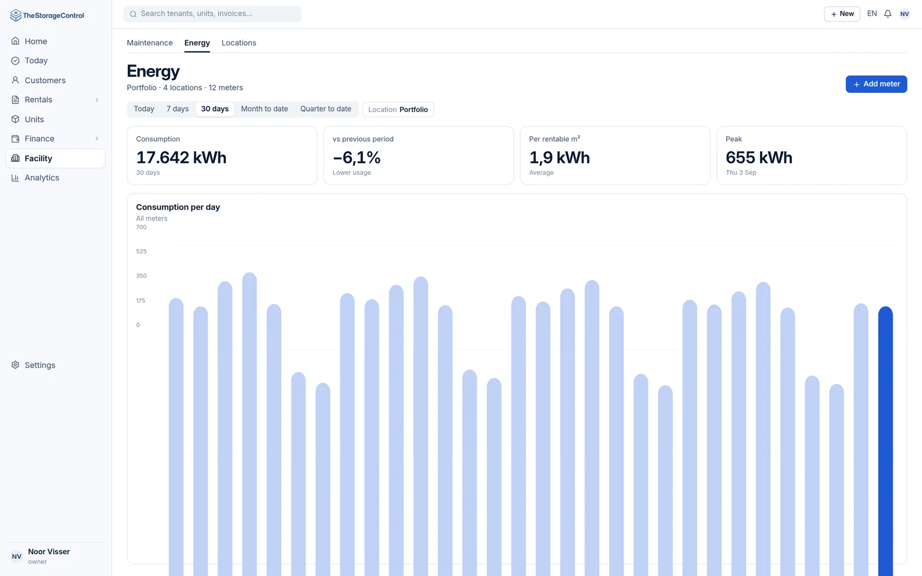
Task: Switch language via EN selector
Action: point(872,14)
